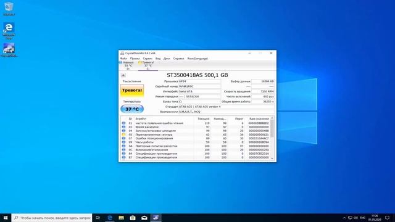Click yellow warning icon of attribute 05

[123, 134]
